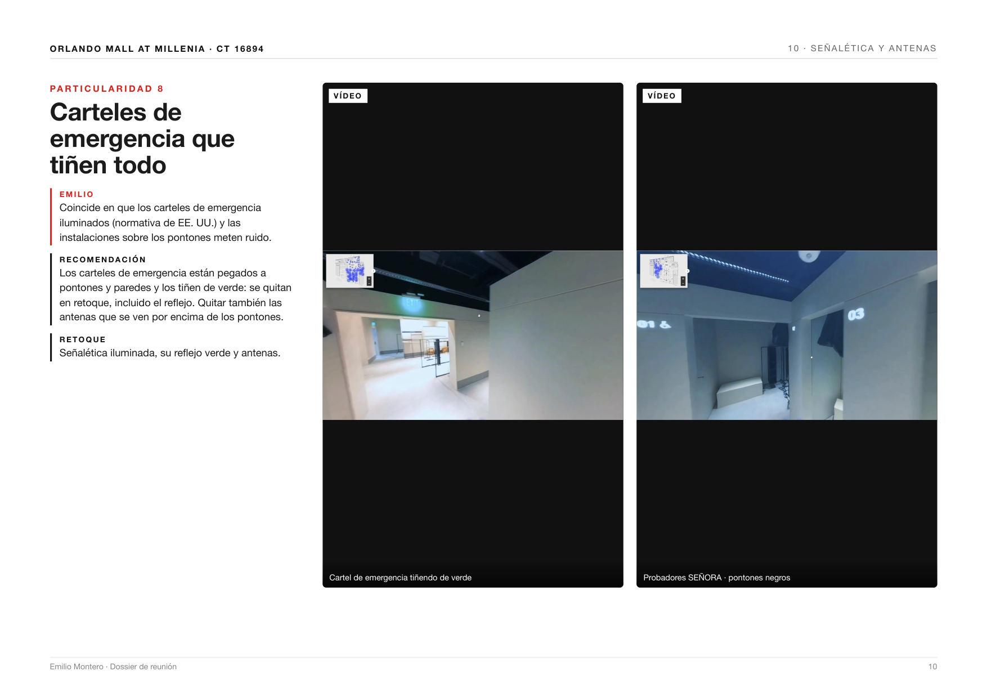Open the minimap thumbnail in the left video

point(349,271)
